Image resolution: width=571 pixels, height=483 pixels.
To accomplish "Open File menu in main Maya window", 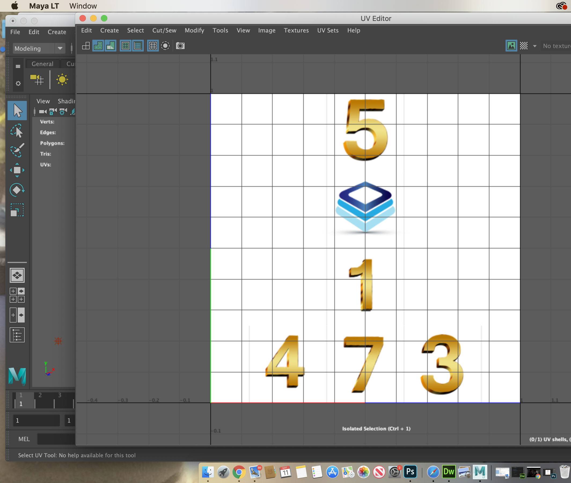I will [15, 32].
